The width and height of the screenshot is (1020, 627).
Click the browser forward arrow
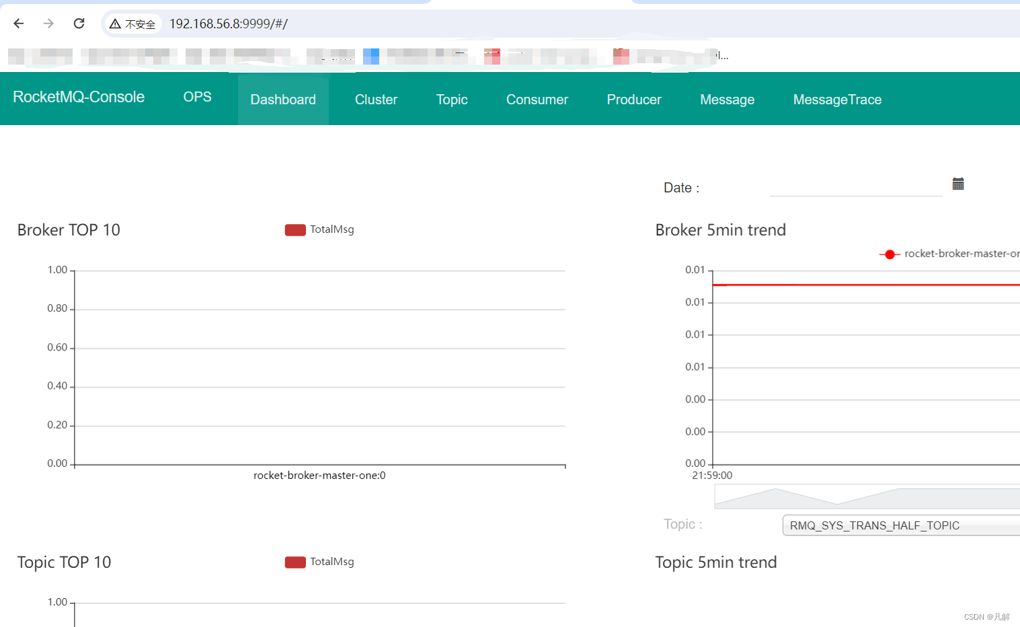[x=48, y=24]
